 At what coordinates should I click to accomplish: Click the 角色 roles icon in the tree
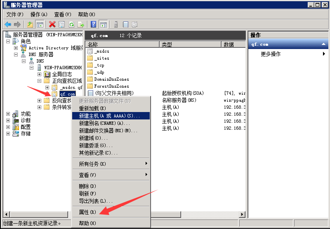tap(16, 41)
